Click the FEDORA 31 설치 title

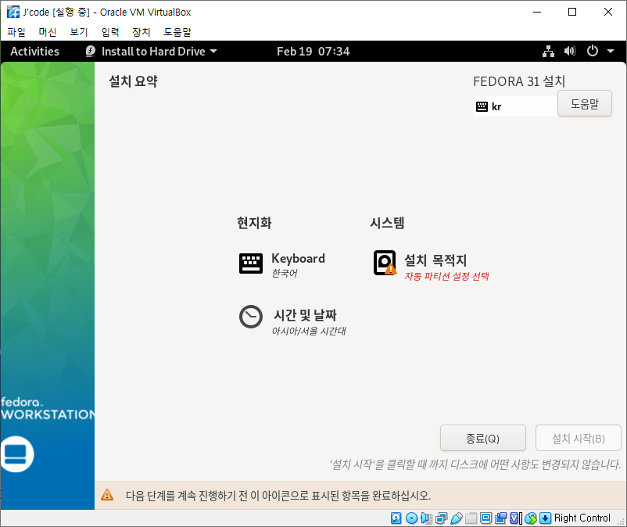(x=519, y=81)
